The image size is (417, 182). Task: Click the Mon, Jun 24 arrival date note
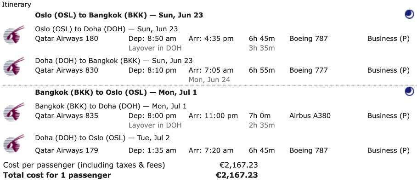209,80
